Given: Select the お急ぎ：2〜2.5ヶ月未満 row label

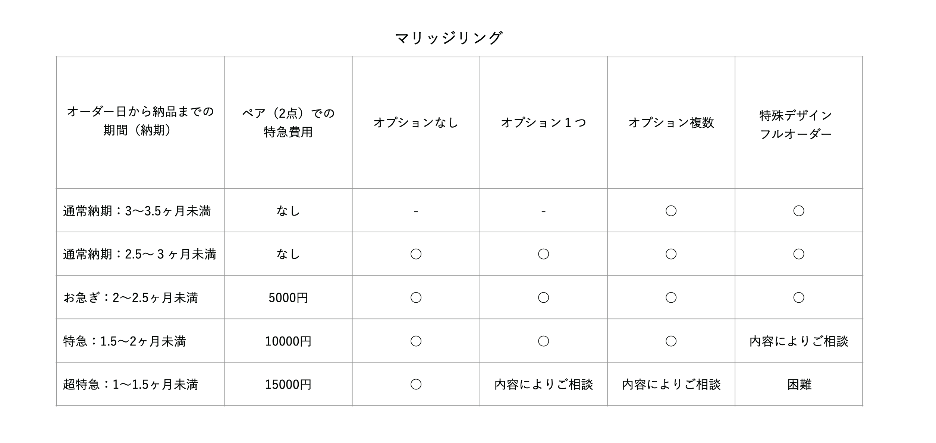Looking at the screenshot, I should [x=131, y=297].
